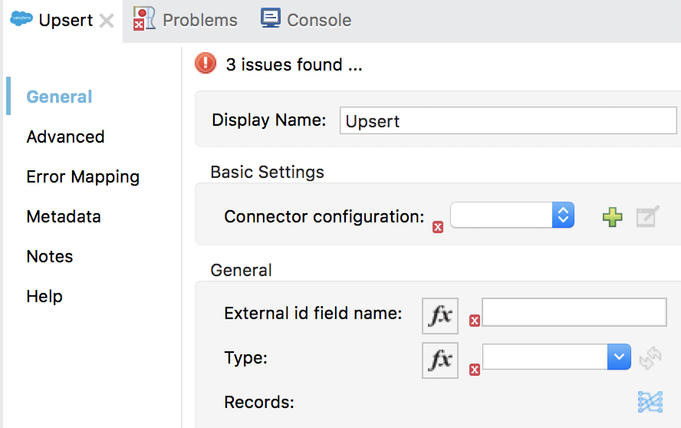Image resolution: width=681 pixels, height=428 pixels.
Task: Open the Connector configuration dropdown
Action: (x=512, y=216)
